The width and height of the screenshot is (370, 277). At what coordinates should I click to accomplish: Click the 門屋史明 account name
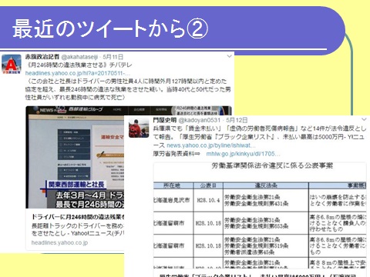coord(165,120)
